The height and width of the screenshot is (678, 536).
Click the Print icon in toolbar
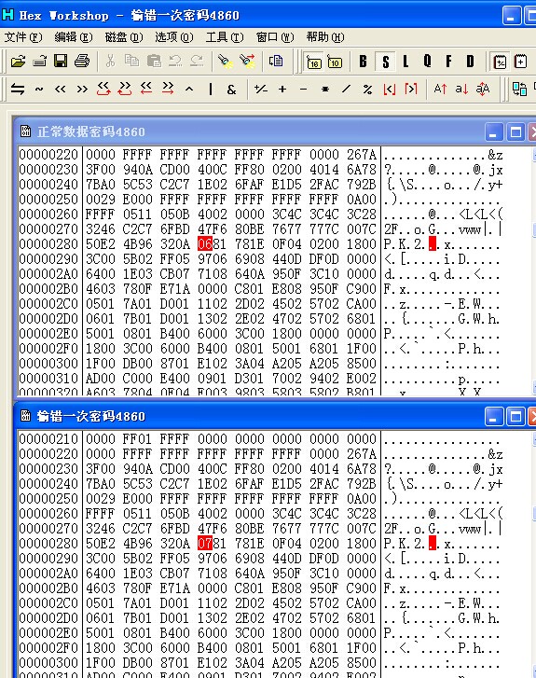(82, 61)
